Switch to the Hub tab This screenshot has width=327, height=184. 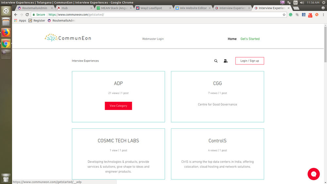pos(75,8)
